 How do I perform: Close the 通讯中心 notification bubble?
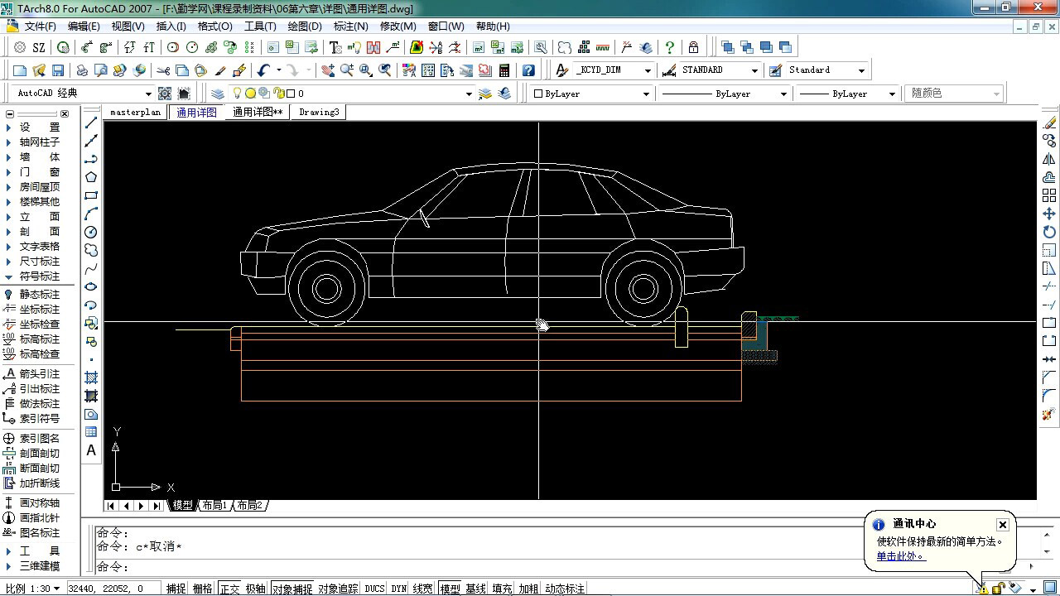pos(1003,525)
